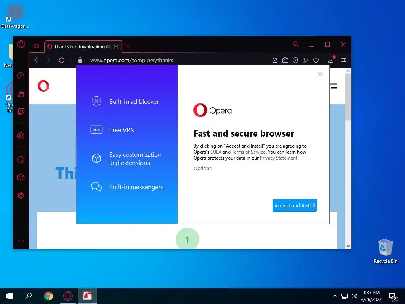This screenshot has height=304, width=405.
Task: Click the Free VPN text
Action: click(x=122, y=130)
